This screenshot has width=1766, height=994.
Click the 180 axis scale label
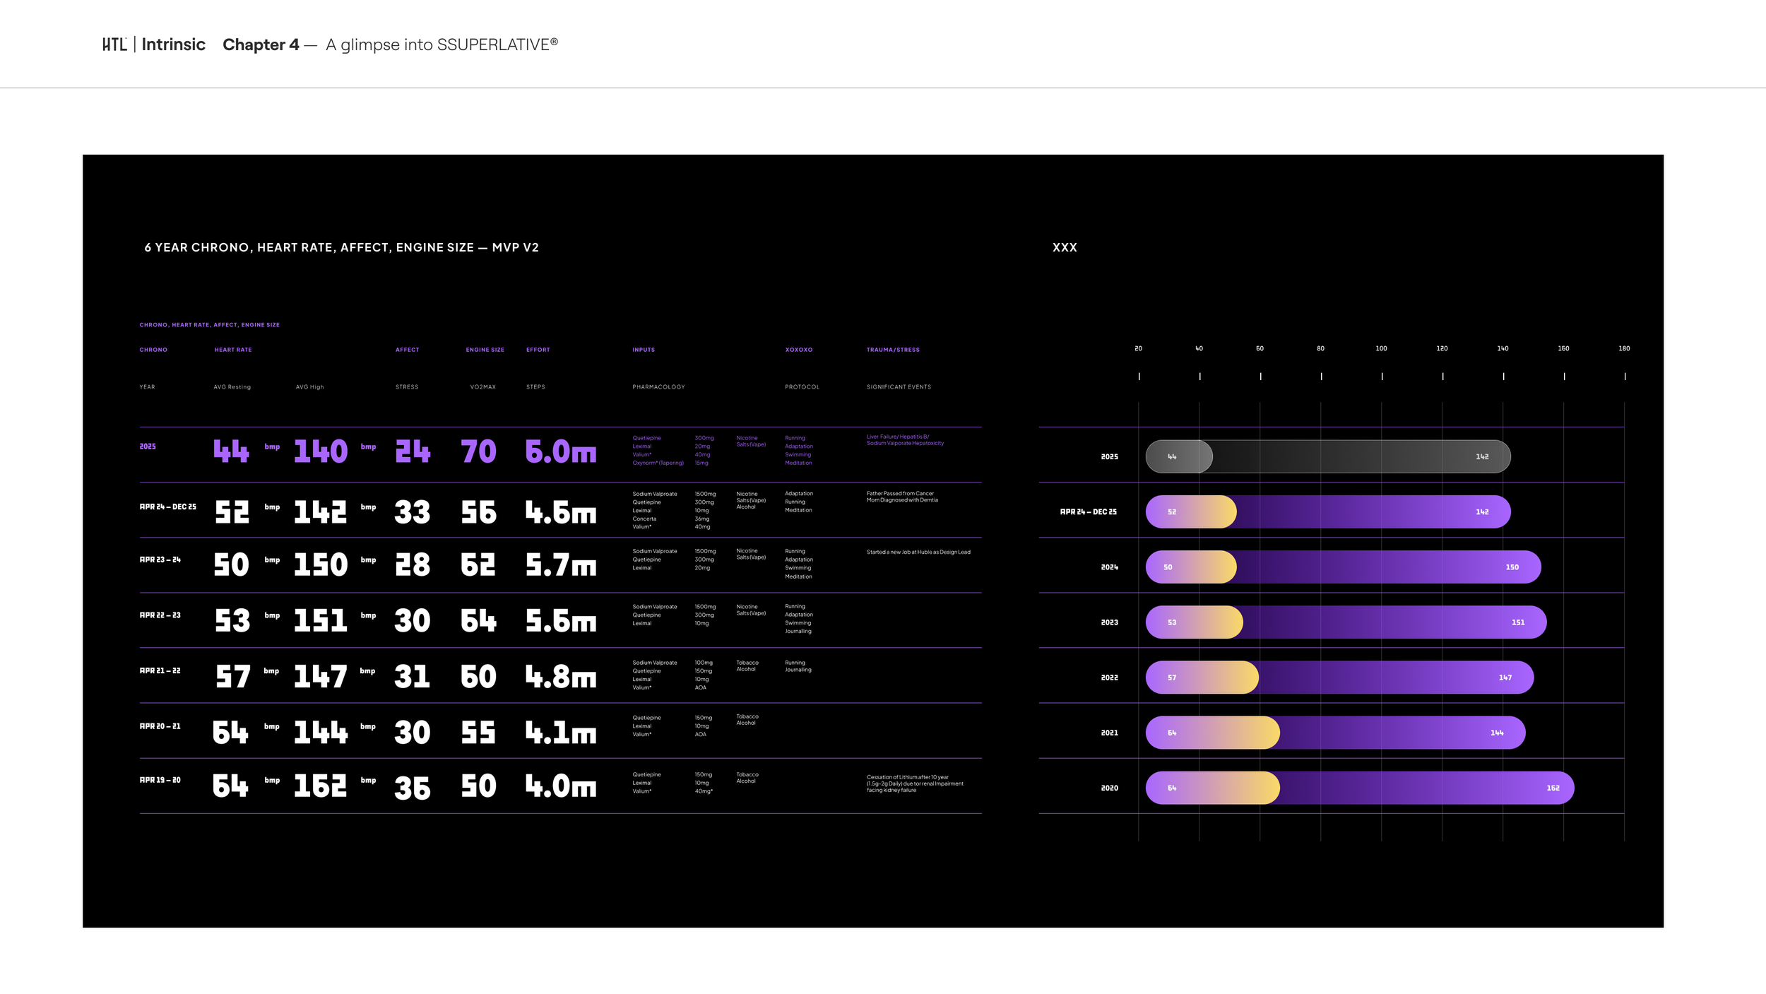pos(1624,348)
